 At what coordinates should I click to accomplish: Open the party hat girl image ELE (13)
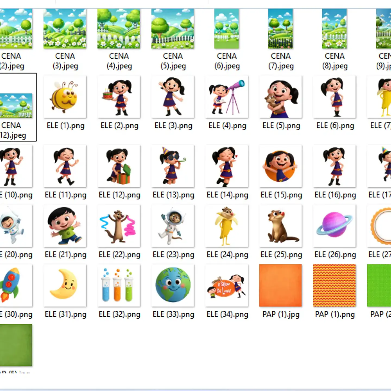(173, 166)
